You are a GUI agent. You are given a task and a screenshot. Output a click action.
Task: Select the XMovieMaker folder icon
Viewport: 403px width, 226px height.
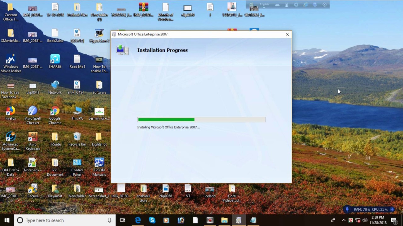[x=11, y=35]
